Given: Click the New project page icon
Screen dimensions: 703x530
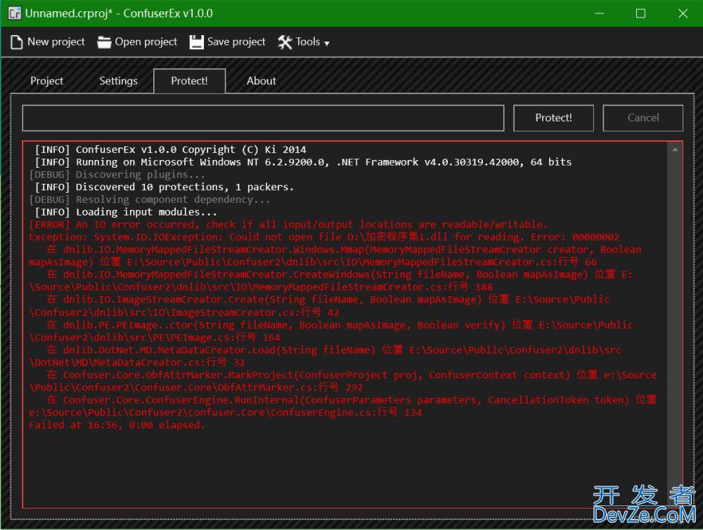Looking at the screenshot, I should pyautogui.click(x=17, y=42).
